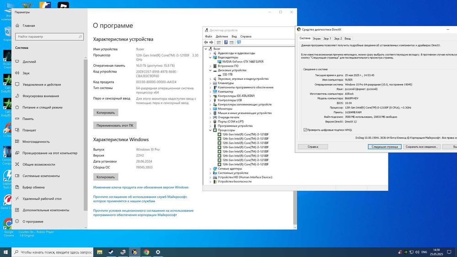Click the Главная home icon in Settings
Image resolution: width=457 pixels, height=257 pixels.
(17, 26)
